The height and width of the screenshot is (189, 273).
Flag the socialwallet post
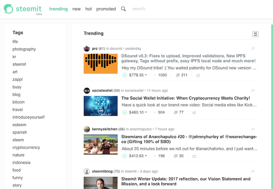click(253, 91)
